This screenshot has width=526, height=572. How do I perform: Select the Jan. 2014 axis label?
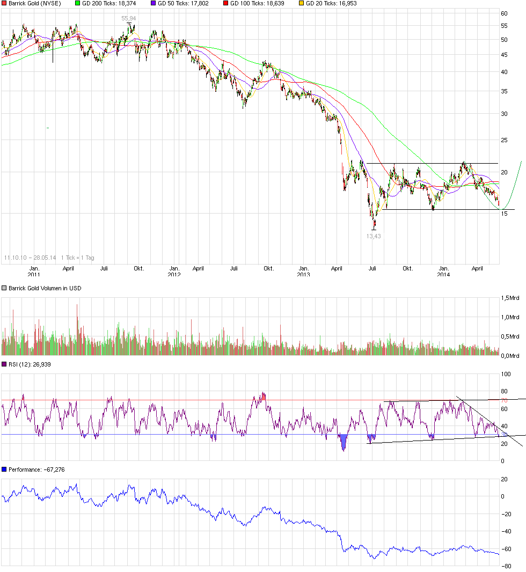click(x=443, y=270)
